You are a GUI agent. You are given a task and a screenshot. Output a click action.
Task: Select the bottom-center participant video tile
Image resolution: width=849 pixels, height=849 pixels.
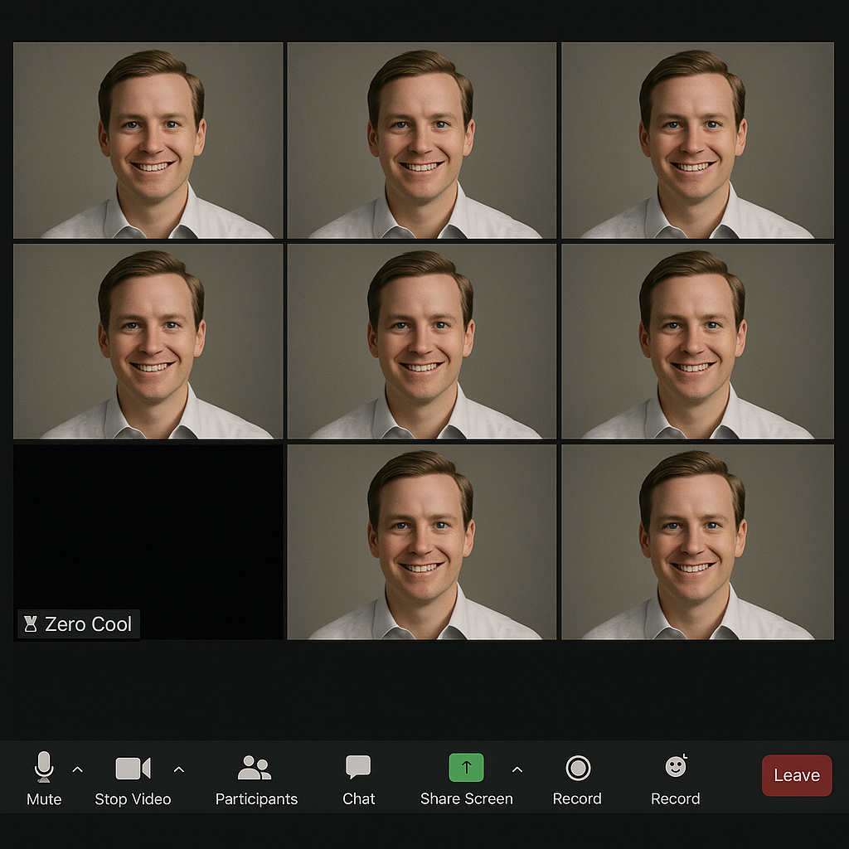[x=421, y=542]
